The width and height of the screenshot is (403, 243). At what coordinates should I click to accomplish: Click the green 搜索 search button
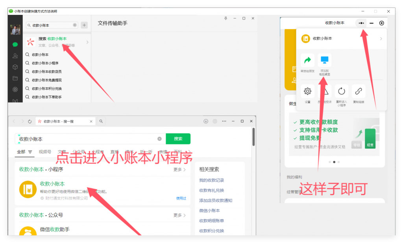179,139
